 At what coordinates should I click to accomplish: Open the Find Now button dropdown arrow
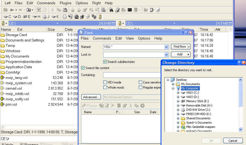[x=189, y=47]
